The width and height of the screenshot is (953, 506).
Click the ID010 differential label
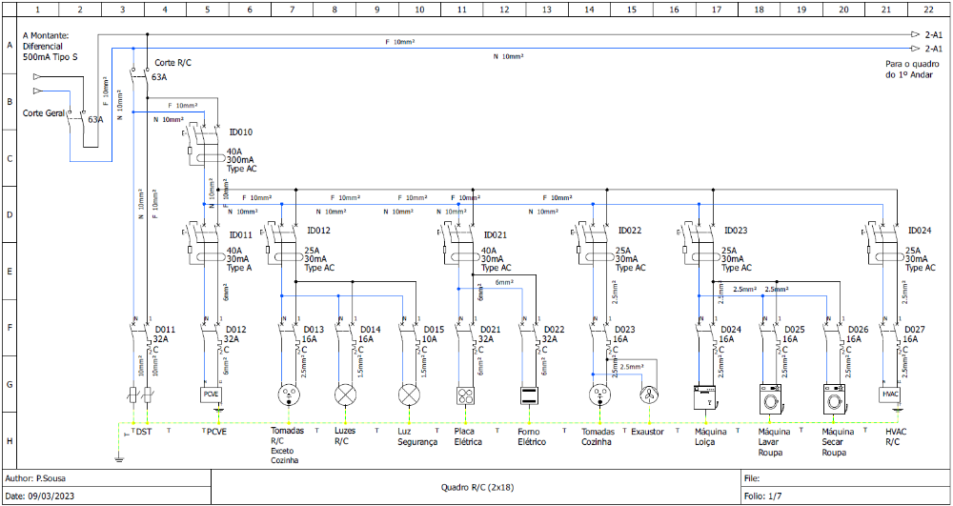pyautogui.click(x=241, y=132)
